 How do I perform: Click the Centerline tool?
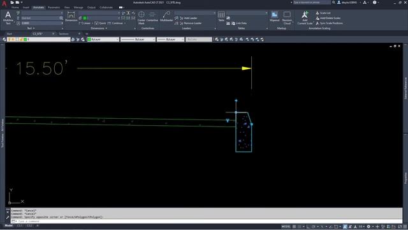[152, 17]
